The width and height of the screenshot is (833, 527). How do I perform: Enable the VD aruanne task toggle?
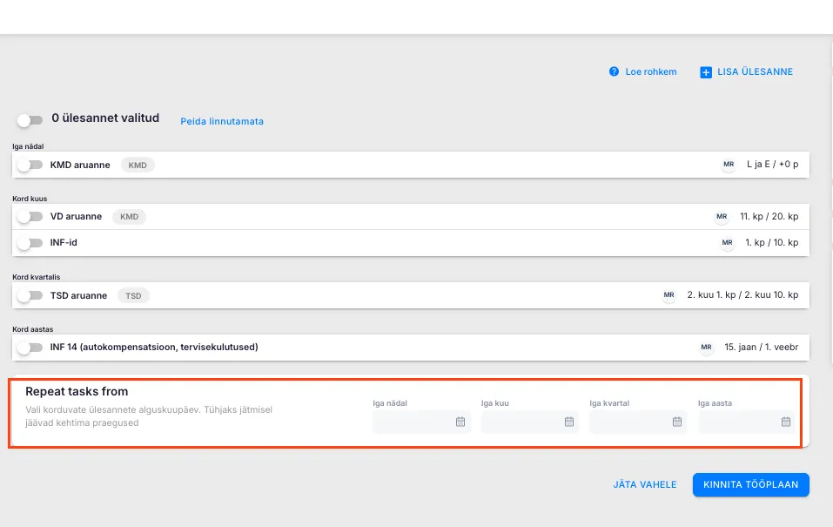[30, 217]
